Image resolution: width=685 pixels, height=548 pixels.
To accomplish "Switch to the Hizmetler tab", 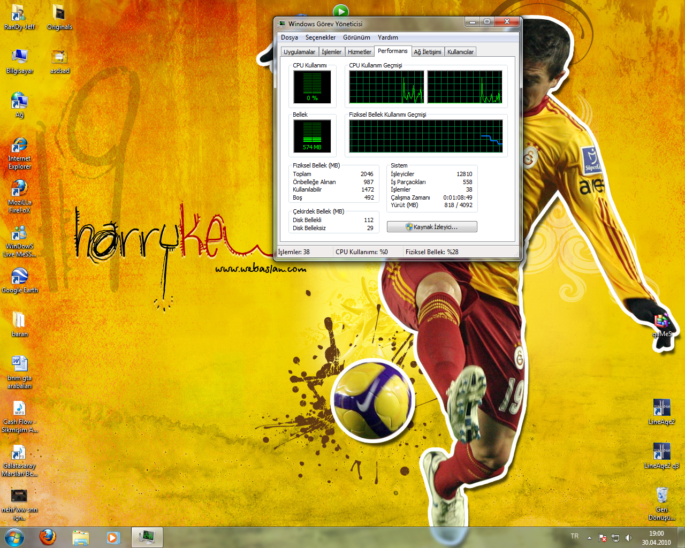I will click(360, 52).
